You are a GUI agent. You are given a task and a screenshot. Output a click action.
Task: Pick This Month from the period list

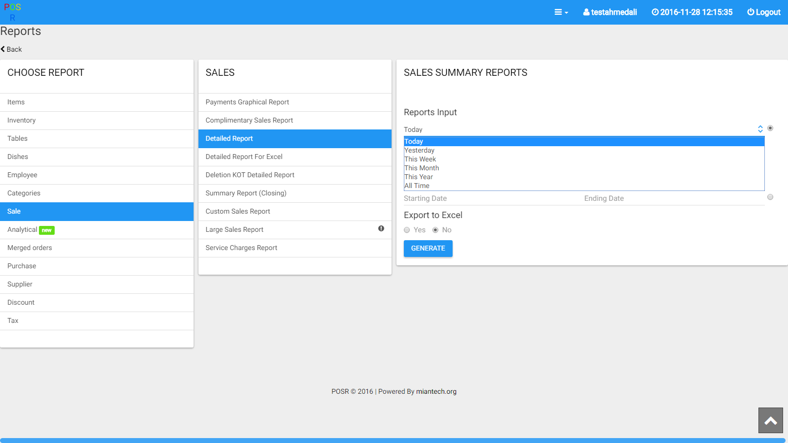click(422, 168)
